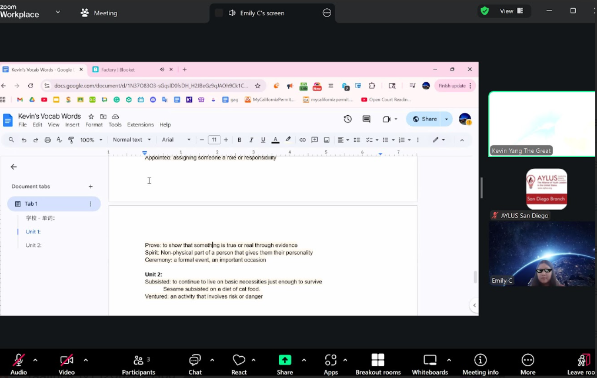Star the Kevin's Vocab Words document

coord(91,116)
